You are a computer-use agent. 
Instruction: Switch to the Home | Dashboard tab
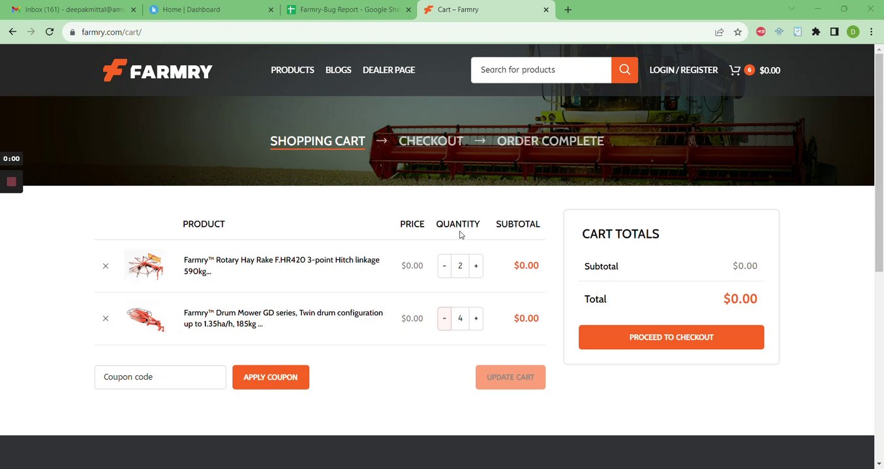(x=211, y=10)
